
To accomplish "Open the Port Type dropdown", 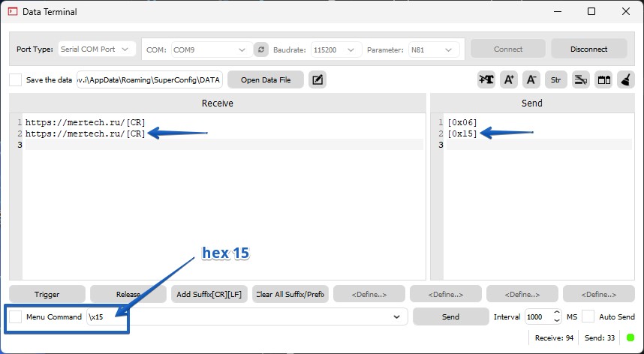I will click(x=96, y=49).
